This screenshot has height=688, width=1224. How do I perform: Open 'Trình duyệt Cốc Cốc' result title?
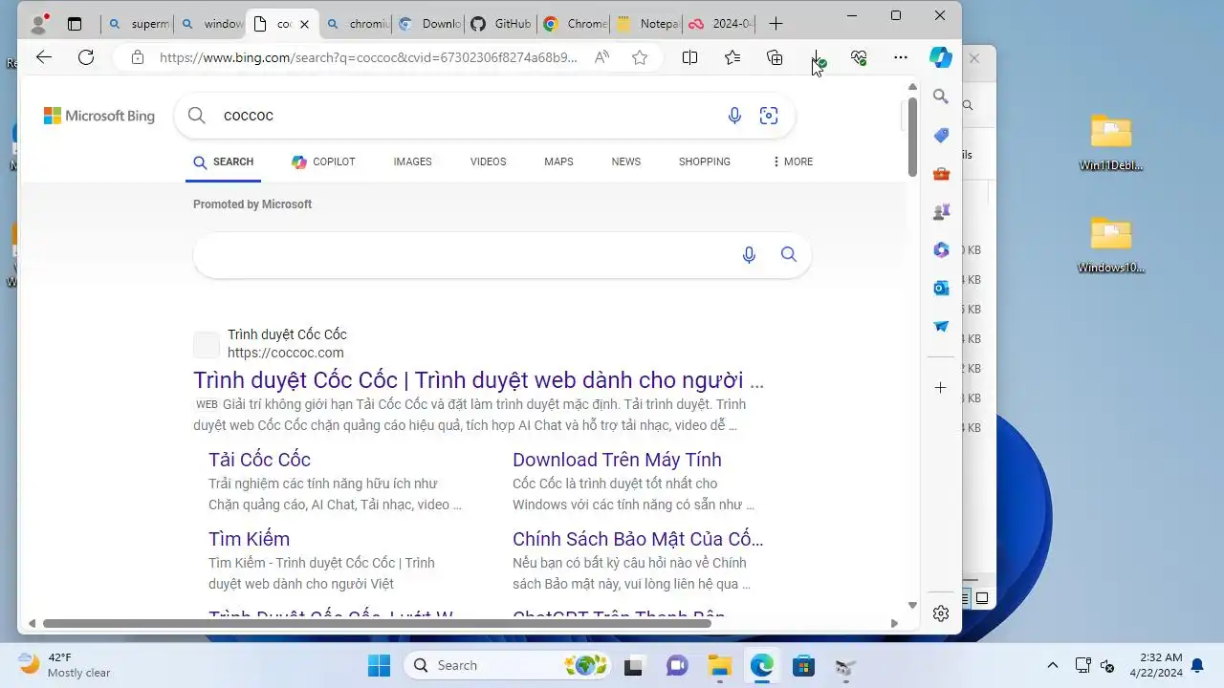(478, 380)
